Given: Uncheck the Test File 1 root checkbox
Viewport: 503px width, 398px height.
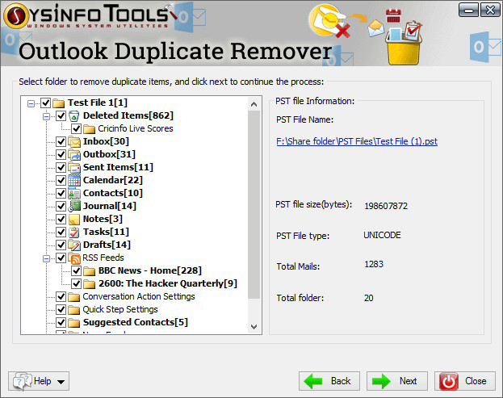Looking at the screenshot, I should pos(45,103).
